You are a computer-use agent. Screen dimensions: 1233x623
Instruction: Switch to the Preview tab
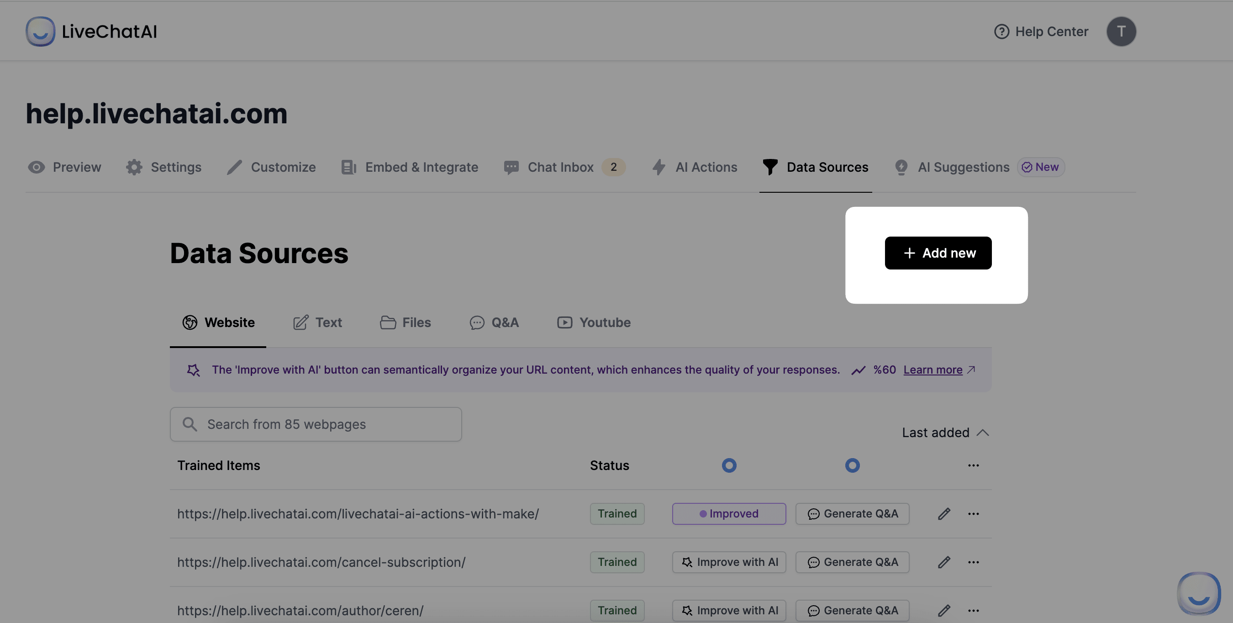pos(64,167)
